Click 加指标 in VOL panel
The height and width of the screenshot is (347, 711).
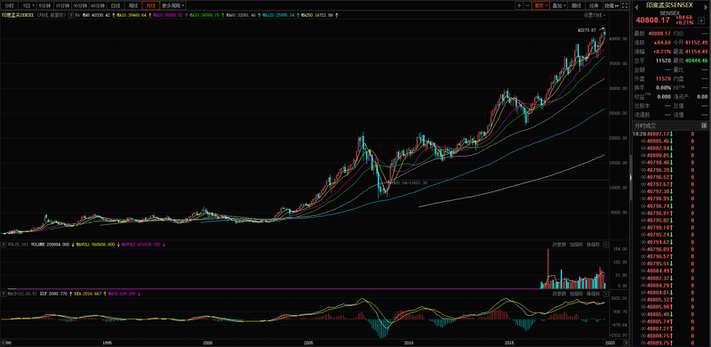pyautogui.click(x=576, y=245)
